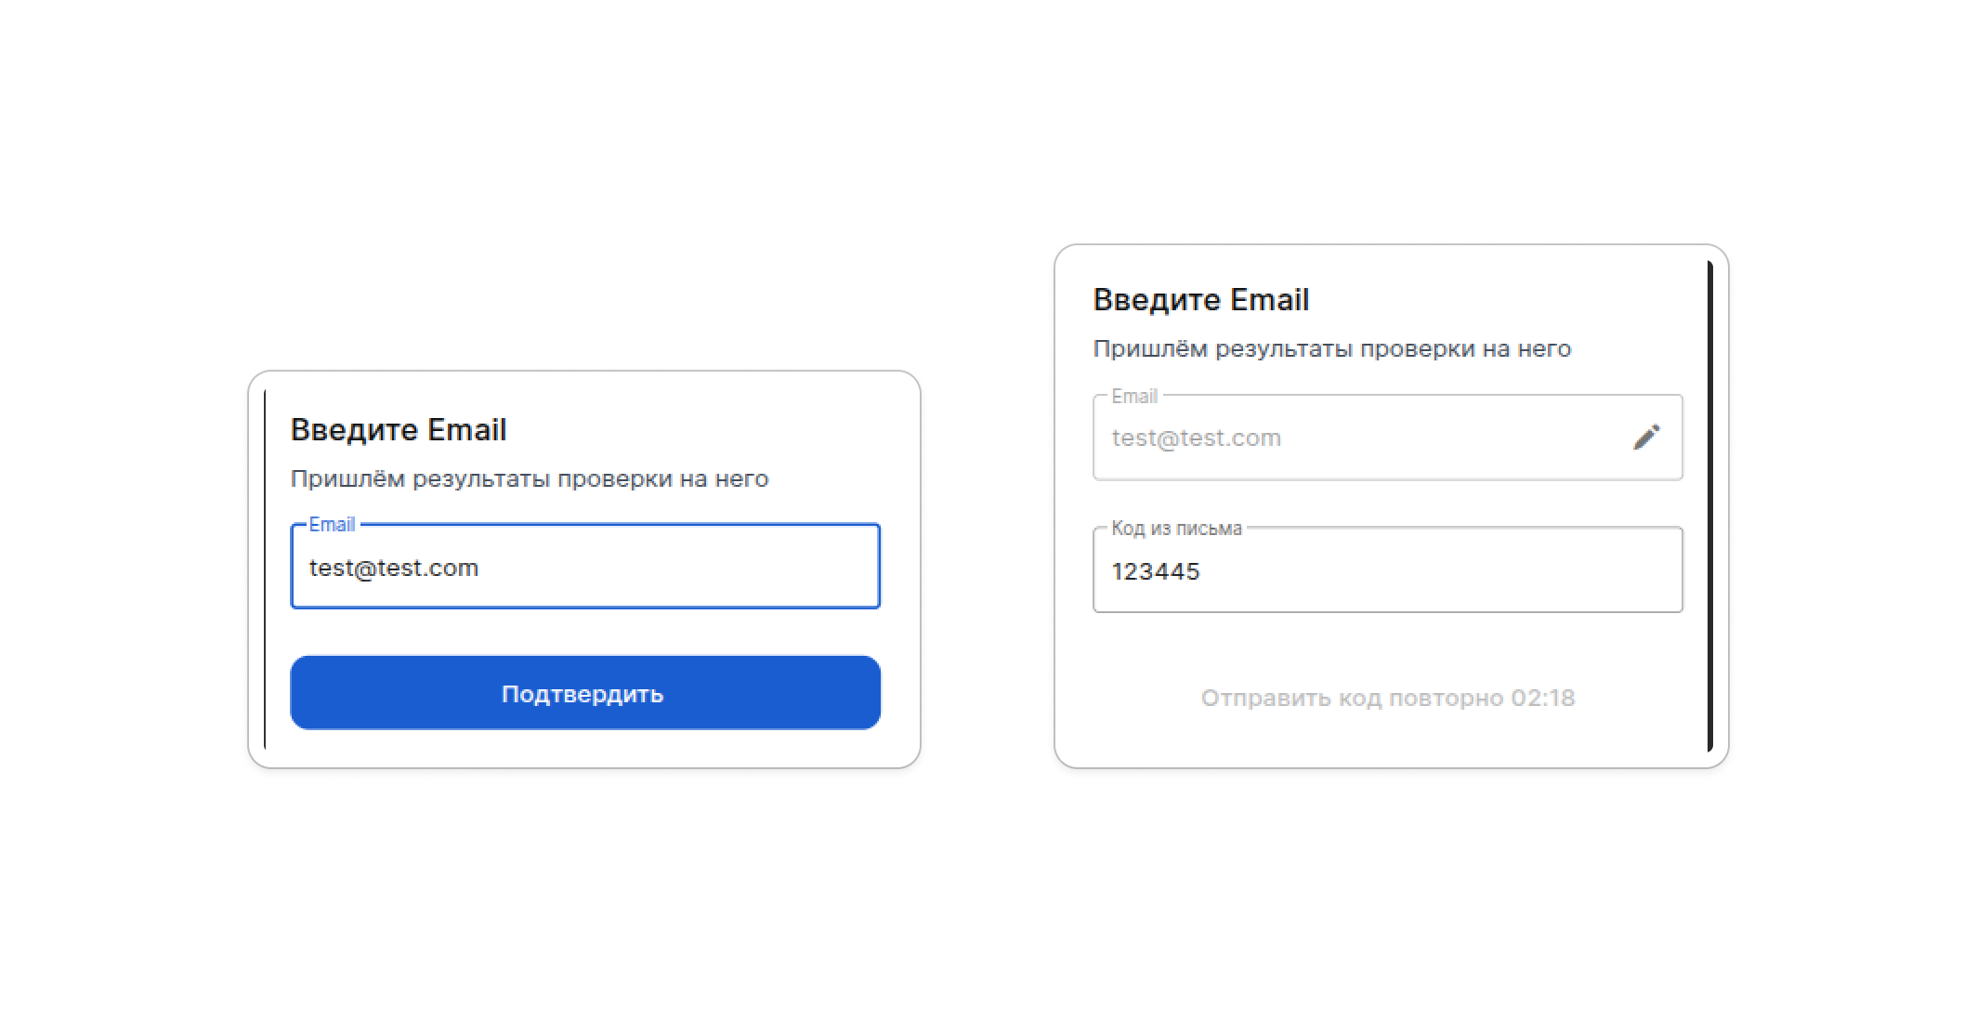Click the thick dark vertical bar on right card

click(1709, 506)
